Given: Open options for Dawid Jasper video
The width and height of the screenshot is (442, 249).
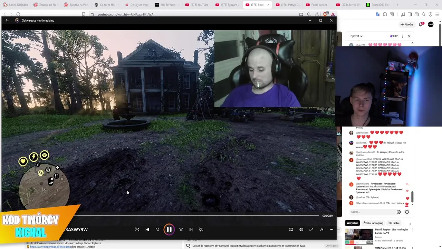Looking at the screenshot, I should tap(412, 230).
